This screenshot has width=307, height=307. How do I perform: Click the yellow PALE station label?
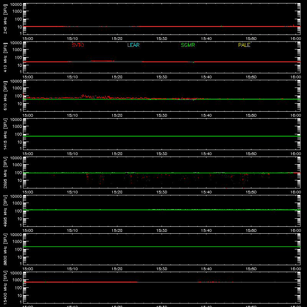pyautogui.click(x=244, y=45)
